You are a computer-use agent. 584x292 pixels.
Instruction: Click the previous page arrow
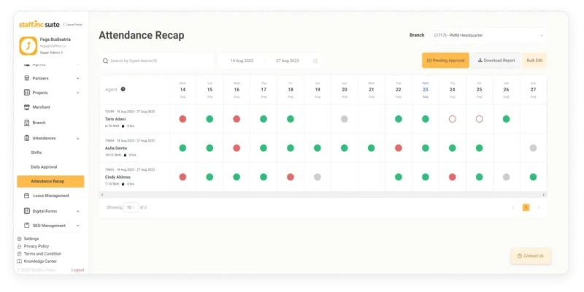click(513, 207)
